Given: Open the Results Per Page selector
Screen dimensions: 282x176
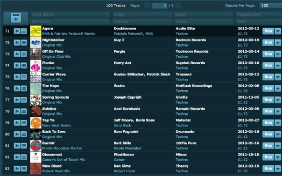Looking at the screenshot, I should point(271,6).
